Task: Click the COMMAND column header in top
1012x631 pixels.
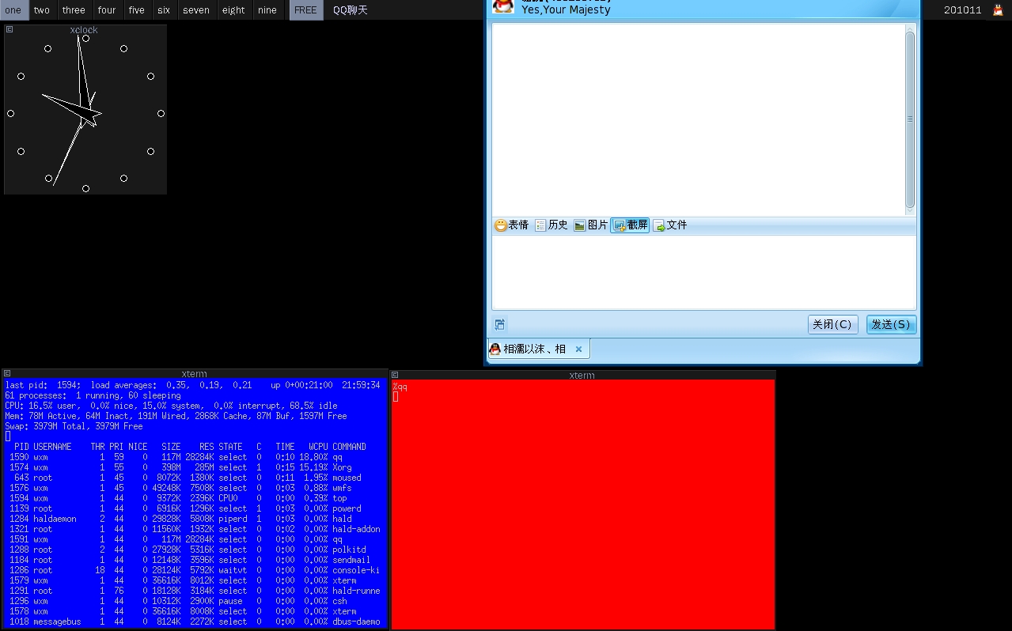Action: tap(349, 447)
